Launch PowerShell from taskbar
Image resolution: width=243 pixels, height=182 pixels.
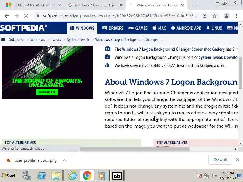[42, 176]
